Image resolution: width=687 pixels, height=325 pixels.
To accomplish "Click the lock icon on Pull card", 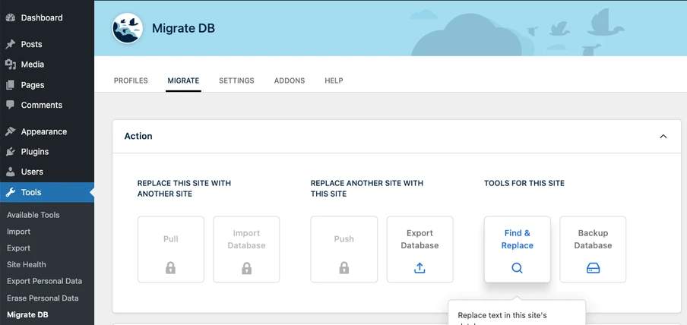I will pos(171,268).
